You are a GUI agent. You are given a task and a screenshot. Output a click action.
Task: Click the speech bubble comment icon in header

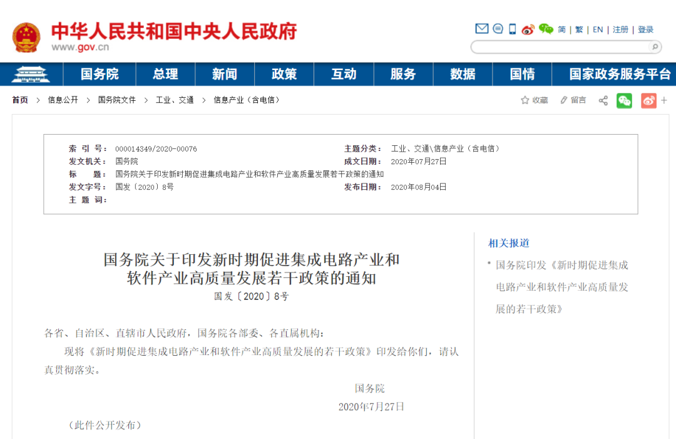pos(498,29)
